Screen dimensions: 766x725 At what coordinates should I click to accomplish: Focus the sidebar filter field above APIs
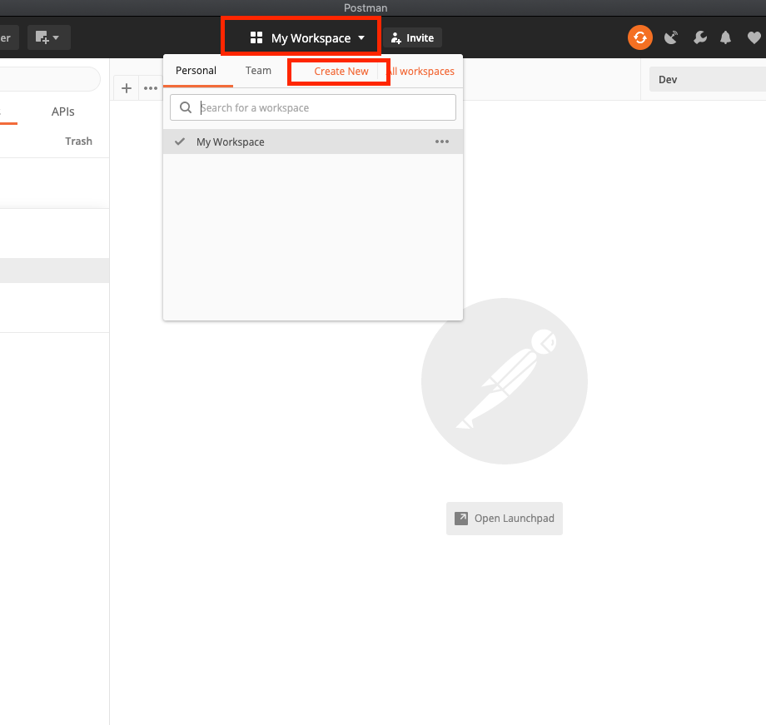coord(49,79)
